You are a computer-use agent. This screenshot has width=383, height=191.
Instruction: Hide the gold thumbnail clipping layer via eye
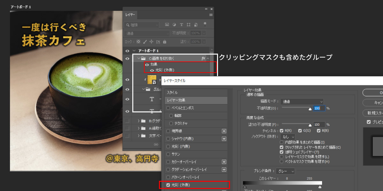(x=127, y=80)
